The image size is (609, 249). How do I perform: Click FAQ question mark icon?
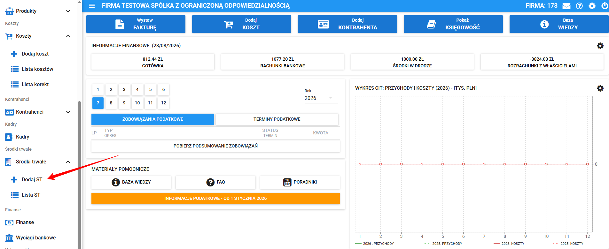pyautogui.click(x=210, y=182)
